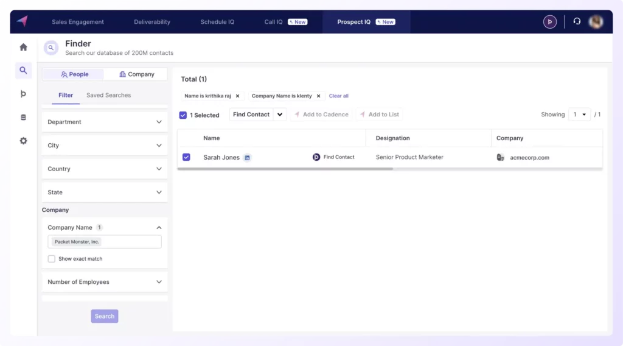Switch to the Company tab
This screenshot has height=346, width=623.
tap(136, 74)
